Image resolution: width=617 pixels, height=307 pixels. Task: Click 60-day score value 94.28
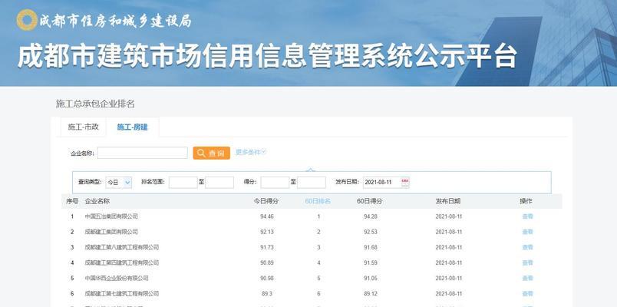[x=371, y=216]
